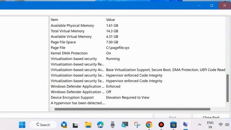Launch File Explorer from the taskbar
This screenshot has height=130, width=231.
(88, 125)
